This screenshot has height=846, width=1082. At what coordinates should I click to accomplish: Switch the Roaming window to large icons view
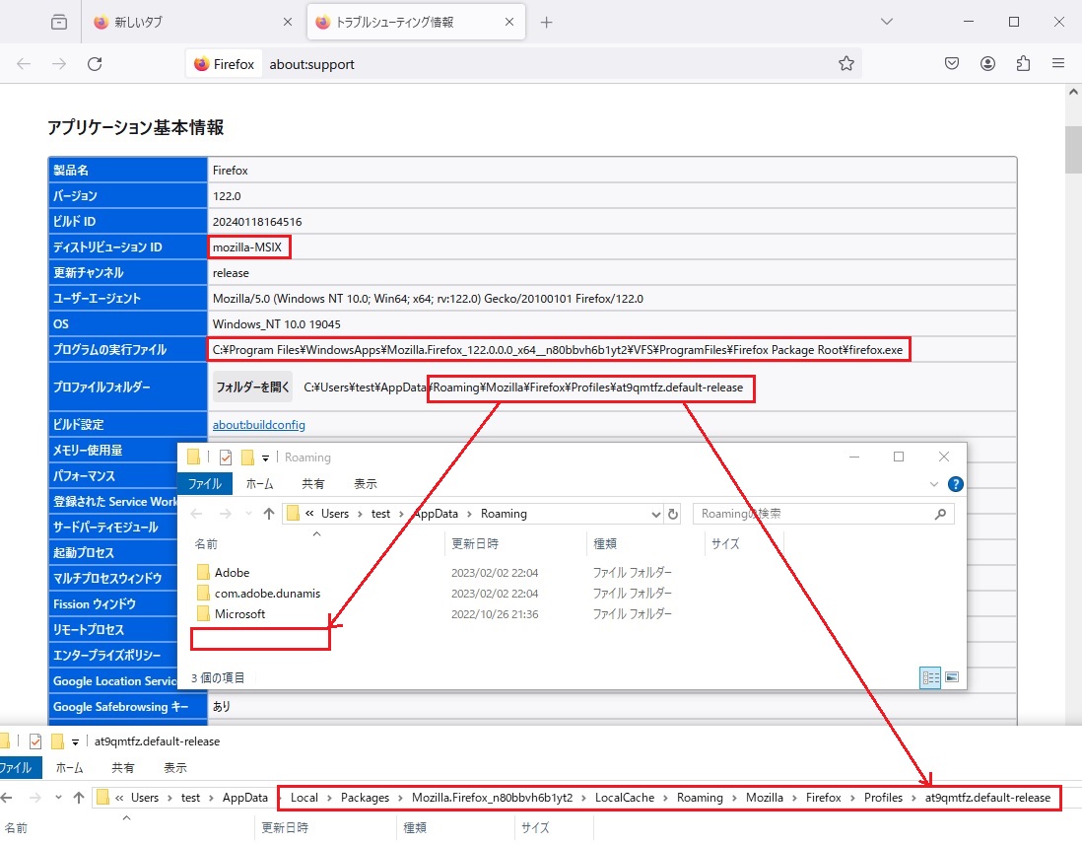tap(952, 677)
